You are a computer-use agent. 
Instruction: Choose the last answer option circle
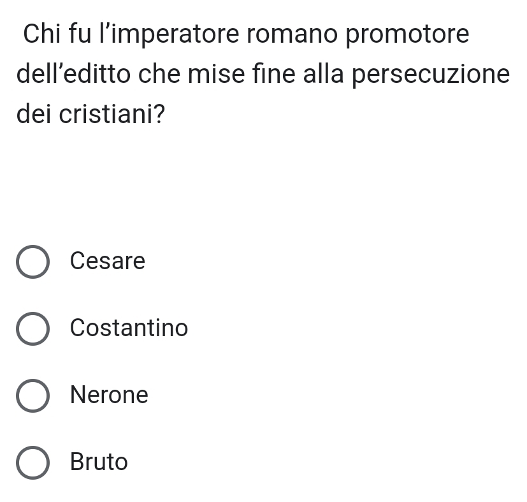coord(32,462)
